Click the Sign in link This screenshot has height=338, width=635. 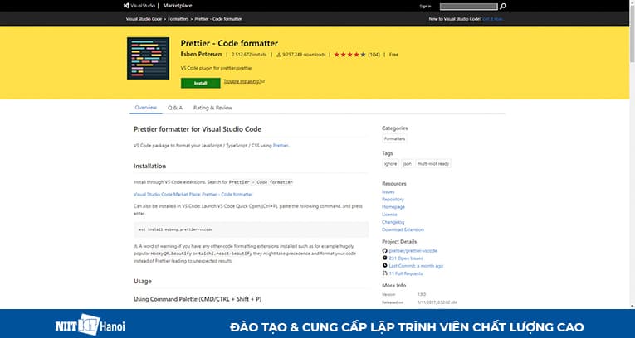425,6
